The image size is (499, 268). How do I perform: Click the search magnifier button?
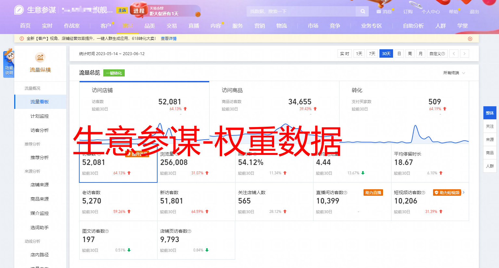[363, 11]
